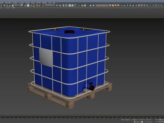Click the rightmost icon on the main toolbar

[161, 5]
